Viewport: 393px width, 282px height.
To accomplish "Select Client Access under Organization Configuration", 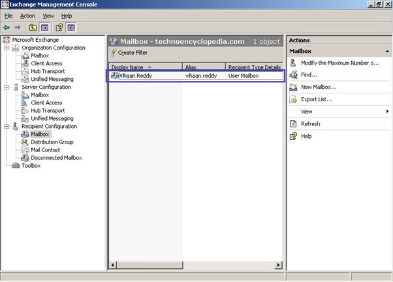I will [46, 63].
